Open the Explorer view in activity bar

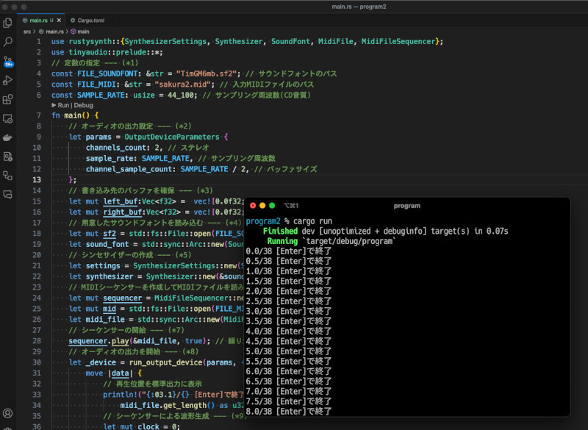click(8, 23)
